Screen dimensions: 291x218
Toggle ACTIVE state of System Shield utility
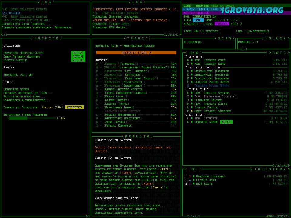coord(78,60)
